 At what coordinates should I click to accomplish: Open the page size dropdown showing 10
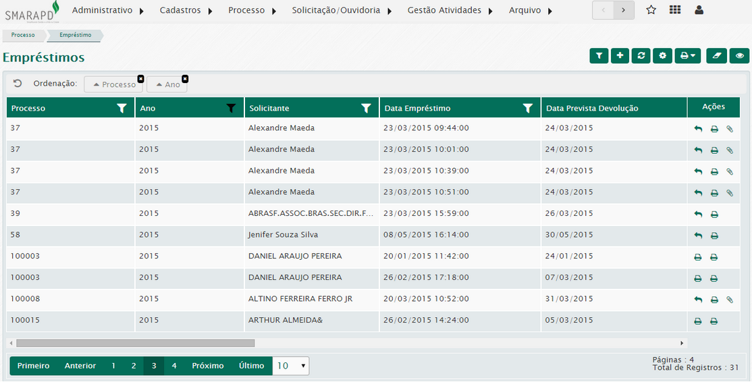click(291, 366)
